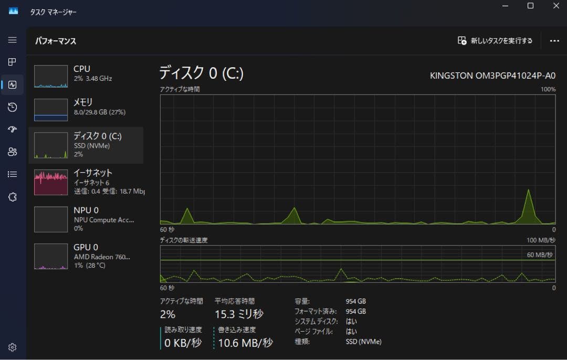Click the Task Manager icon in title bar
567x360 pixels.
[13, 10]
